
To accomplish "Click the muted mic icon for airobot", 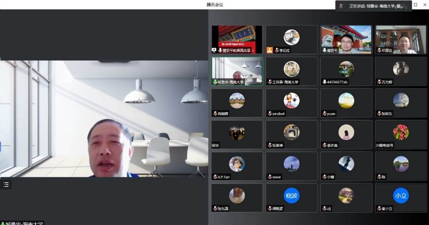I will coord(269,113).
